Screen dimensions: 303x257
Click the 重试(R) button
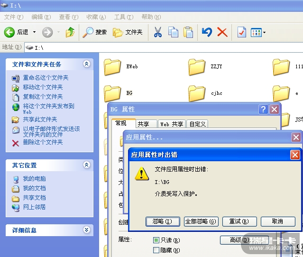point(239,221)
